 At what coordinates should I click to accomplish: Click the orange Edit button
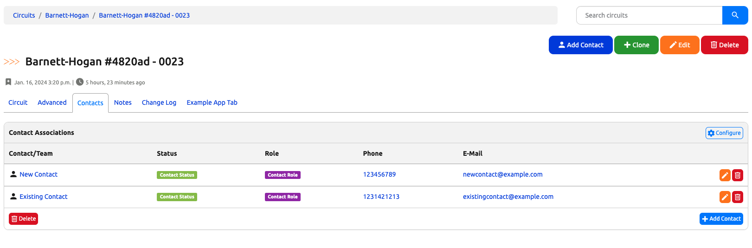[x=680, y=45]
